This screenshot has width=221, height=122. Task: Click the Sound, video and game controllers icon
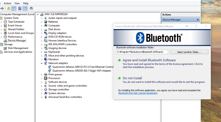(x=46, y=86)
